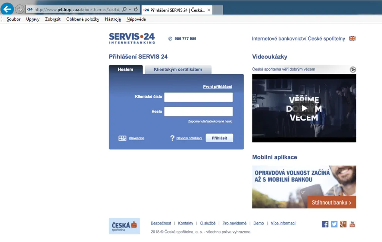Image resolution: width=382 pixels, height=242 pixels.
Task: Open the Demo footer link
Action: coord(259,223)
